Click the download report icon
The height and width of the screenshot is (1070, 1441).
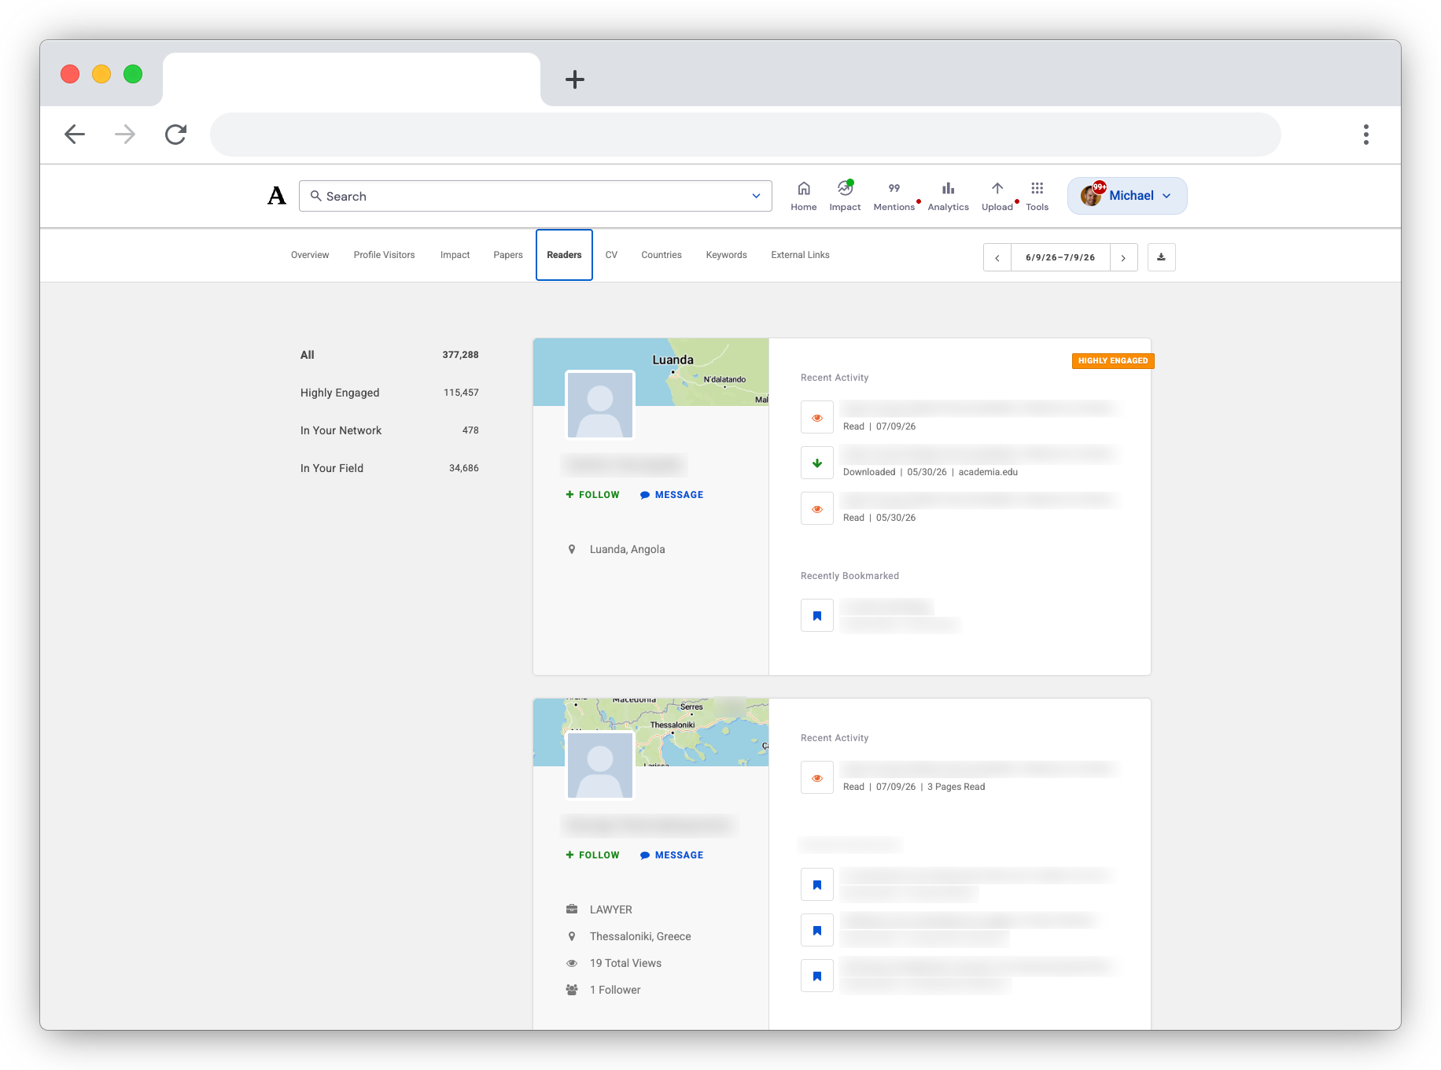(1161, 257)
